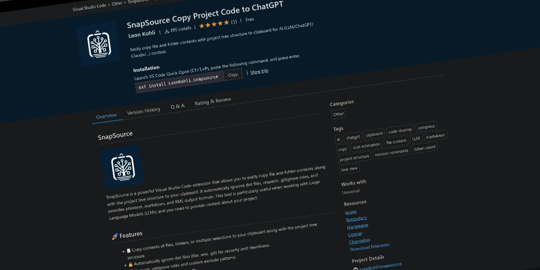This screenshot has height=270, width=540.
Task: Switch to the Version History tab
Action: pyautogui.click(x=143, y=110)
